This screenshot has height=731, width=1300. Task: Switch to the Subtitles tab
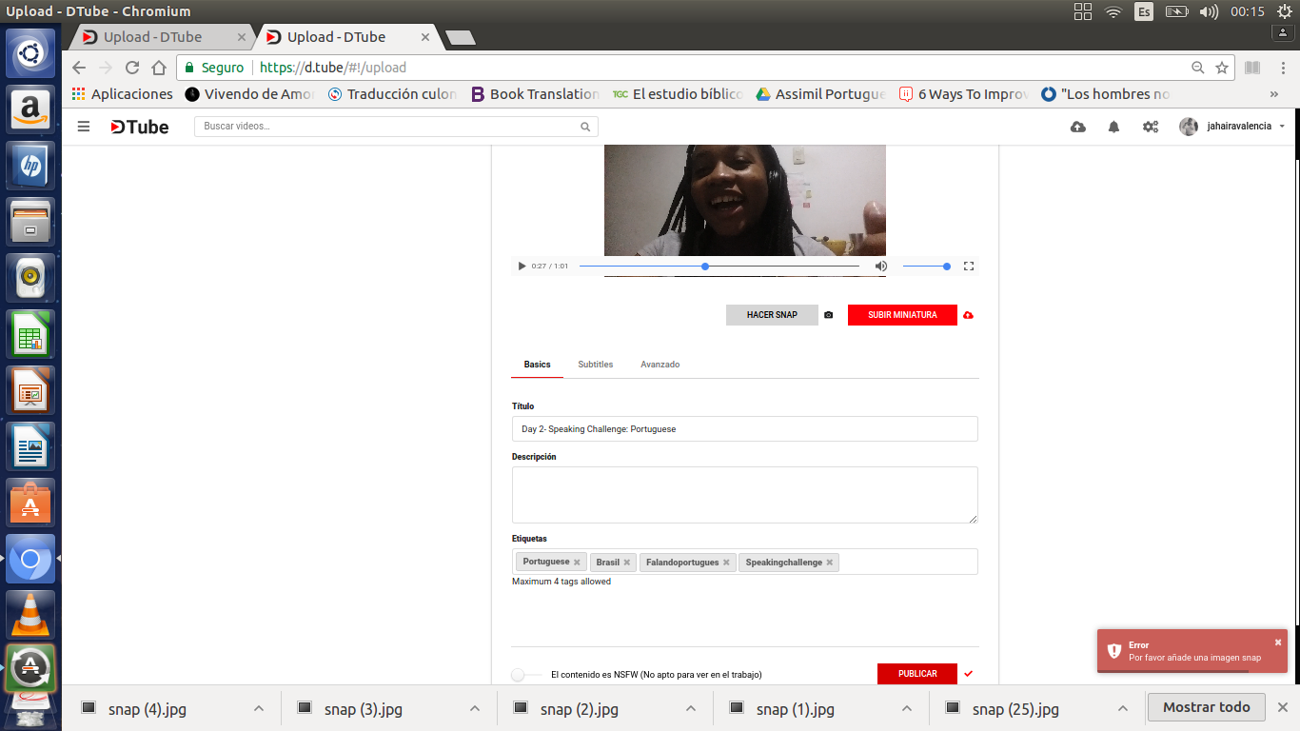(x=596, y=365)
